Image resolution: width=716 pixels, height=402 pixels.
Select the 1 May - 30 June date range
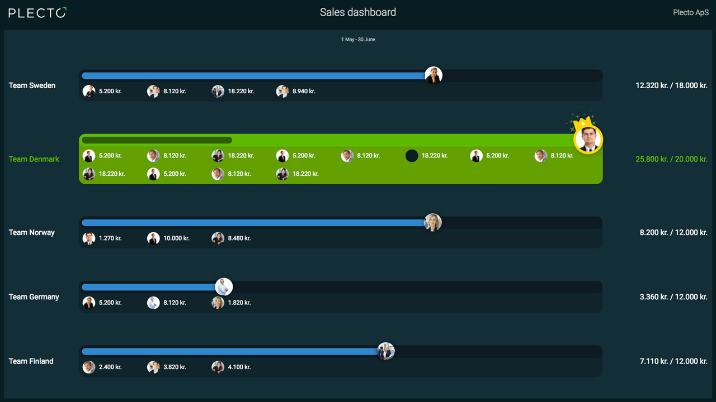coord(358,40)
